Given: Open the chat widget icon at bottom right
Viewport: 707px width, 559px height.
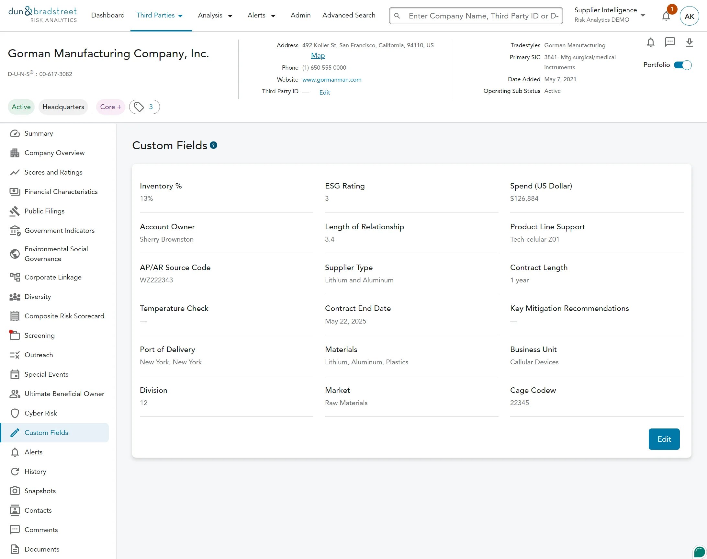Looking at the screenshot, I should coord(699,552).
